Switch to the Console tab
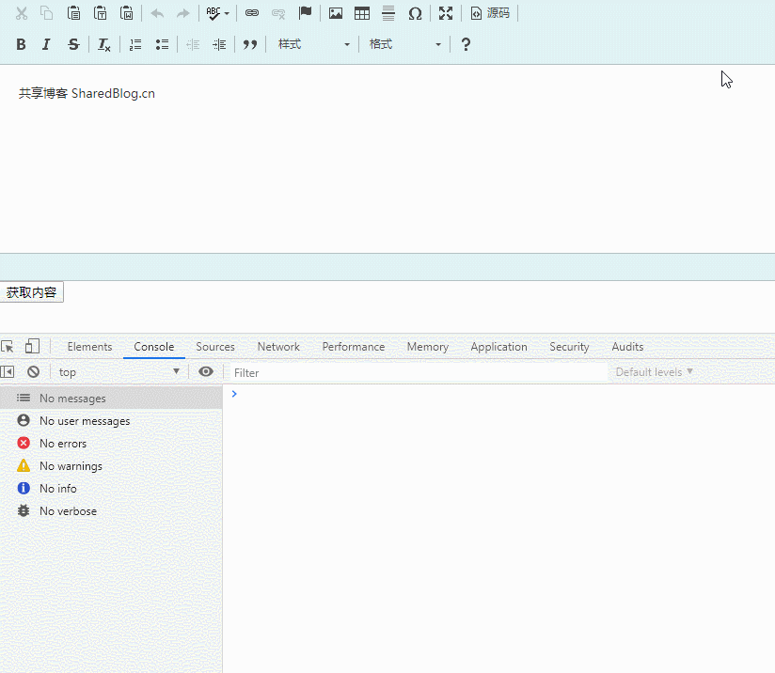 click(153, 347)
